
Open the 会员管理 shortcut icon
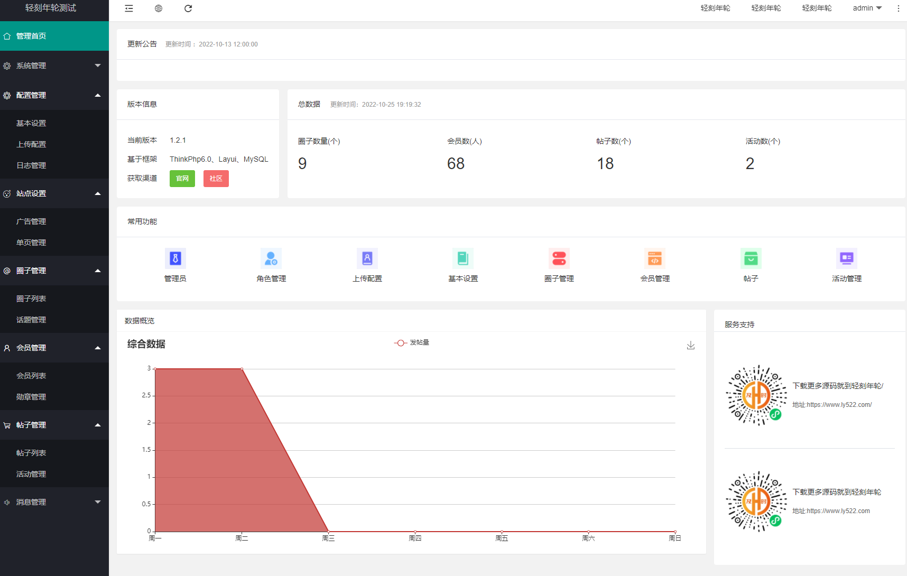pos(655,258)
